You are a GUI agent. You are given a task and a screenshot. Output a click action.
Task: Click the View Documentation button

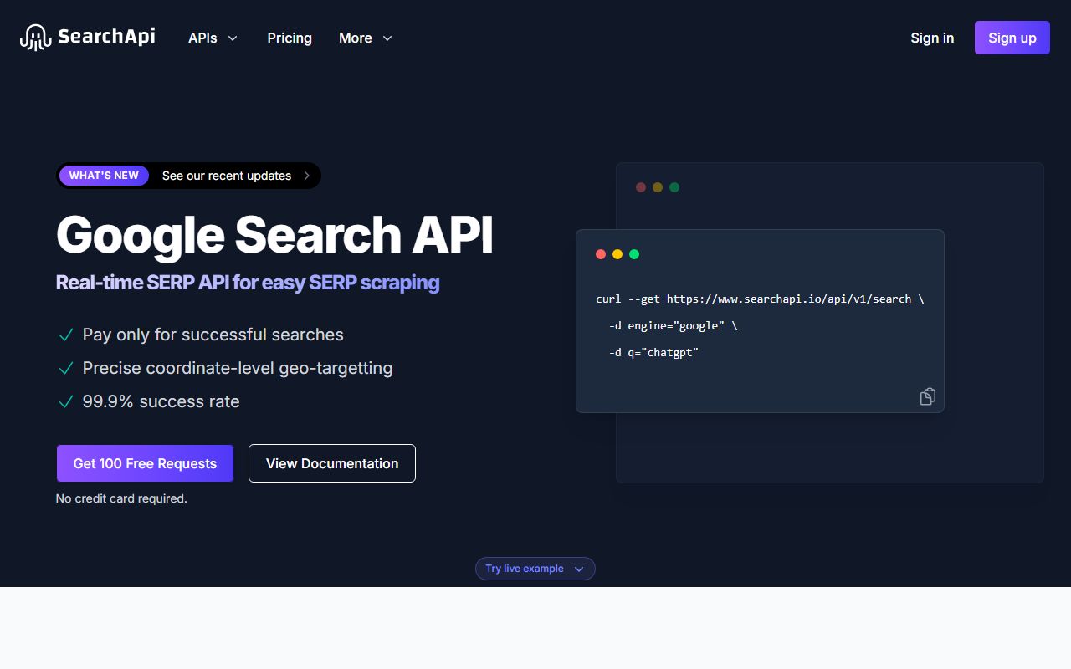[x=332, y=463]
